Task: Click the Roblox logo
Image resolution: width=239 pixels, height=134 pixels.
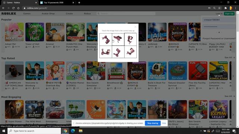Action: pyautogui.click(x=9, y=13)
